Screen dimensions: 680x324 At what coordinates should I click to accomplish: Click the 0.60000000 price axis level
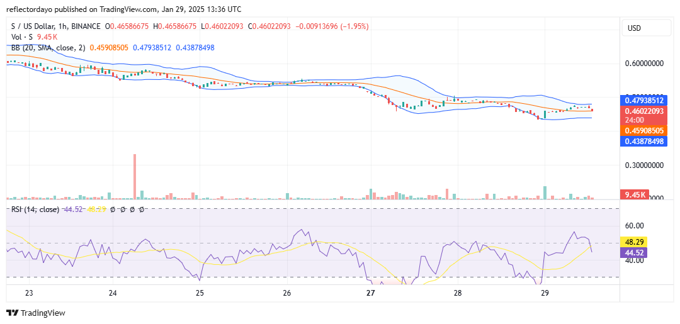[645, 64]
